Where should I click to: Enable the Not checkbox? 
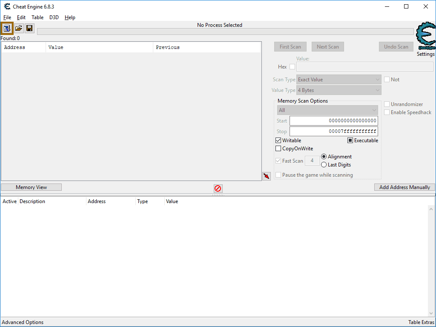387,80
